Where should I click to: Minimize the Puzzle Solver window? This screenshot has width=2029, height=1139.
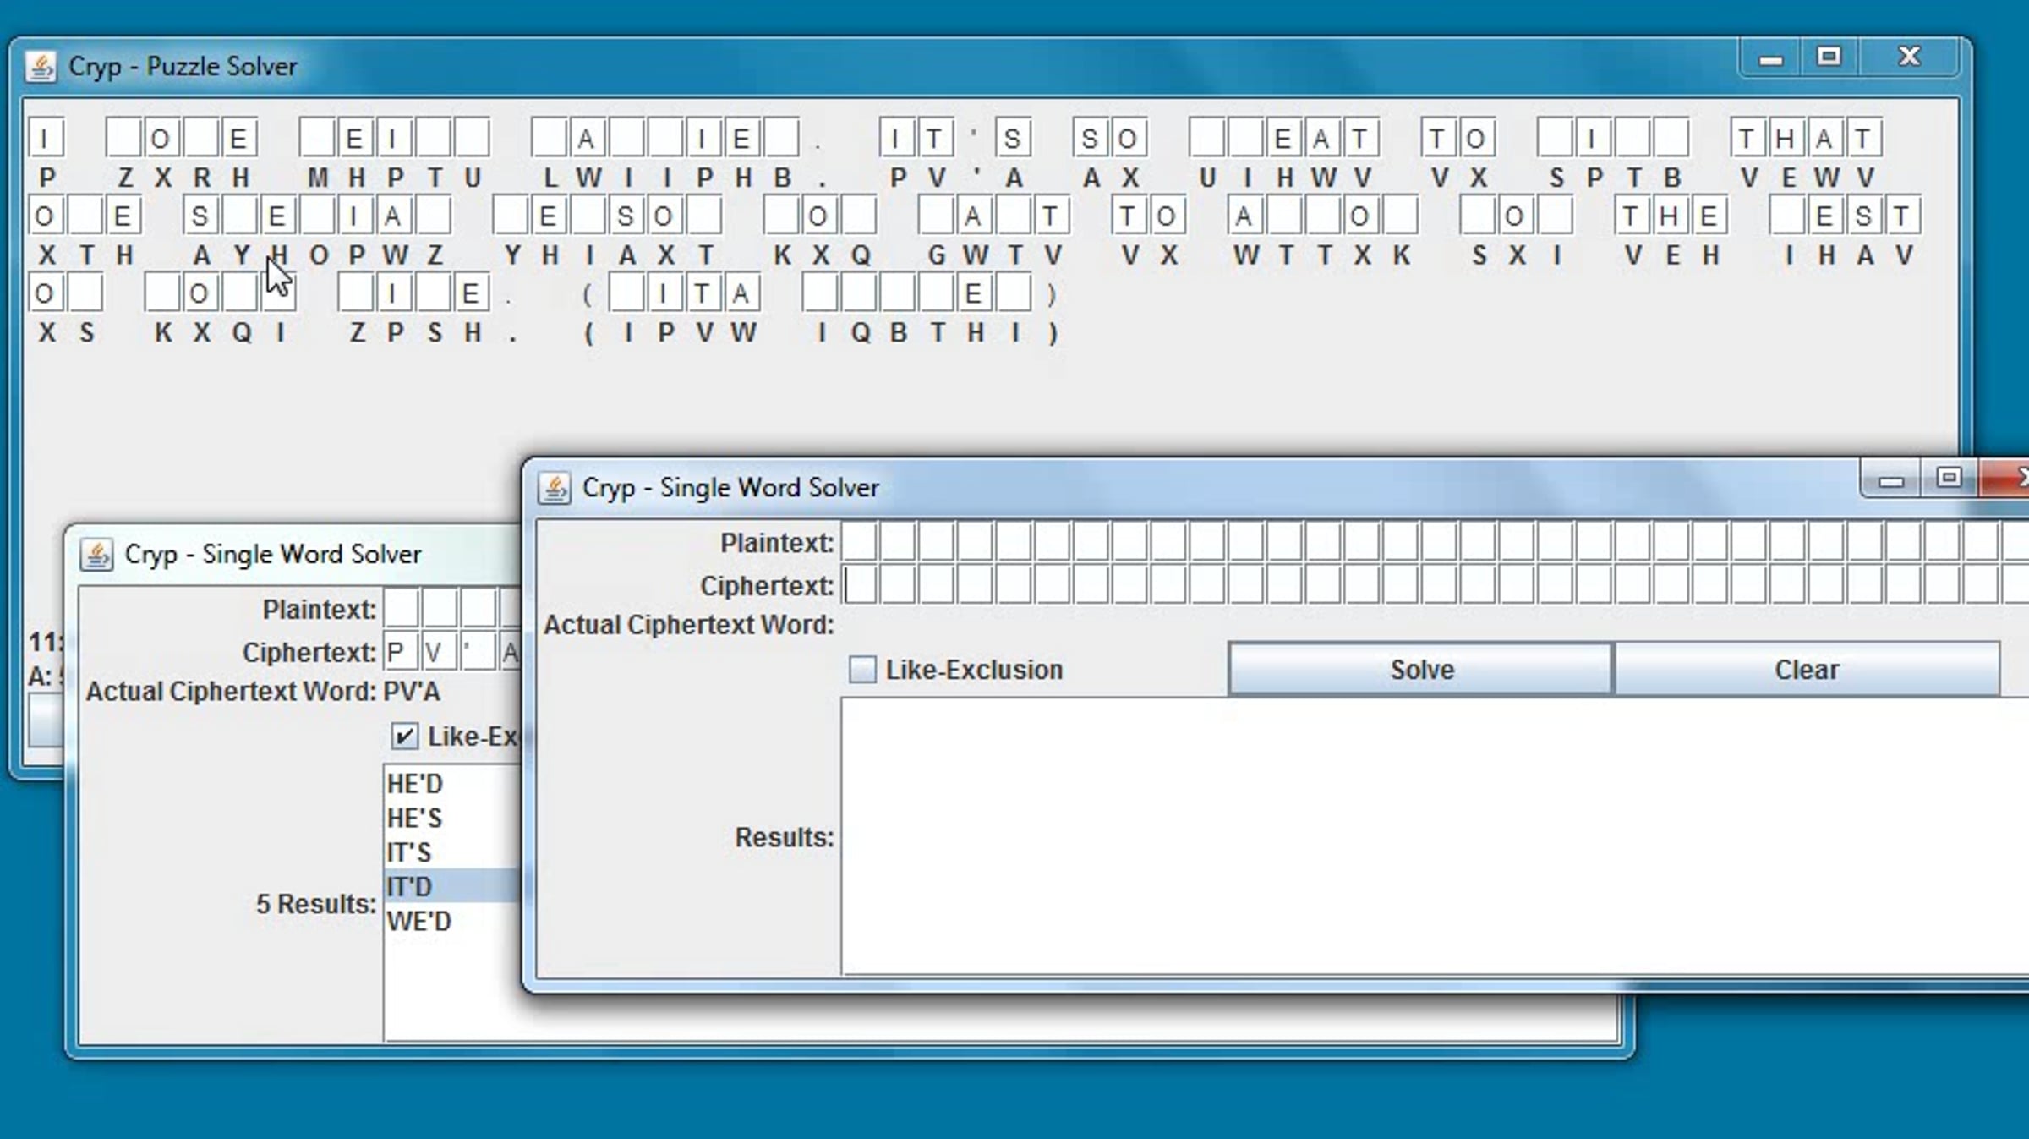click(1771, 59)
